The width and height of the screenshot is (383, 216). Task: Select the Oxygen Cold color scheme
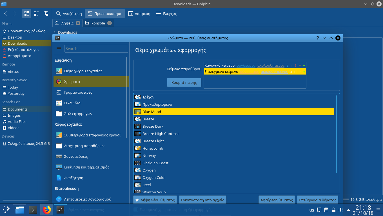234,177
